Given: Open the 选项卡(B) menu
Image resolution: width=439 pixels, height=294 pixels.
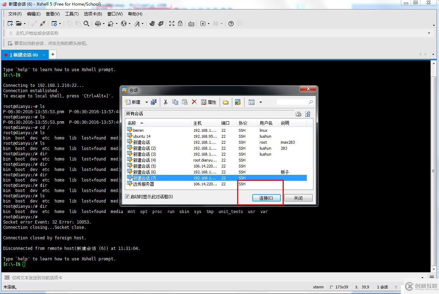Looking at the screenshot, I should (93, 14).
